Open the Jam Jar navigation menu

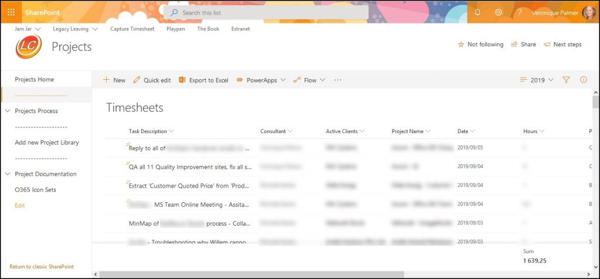(x=28, y=29)
